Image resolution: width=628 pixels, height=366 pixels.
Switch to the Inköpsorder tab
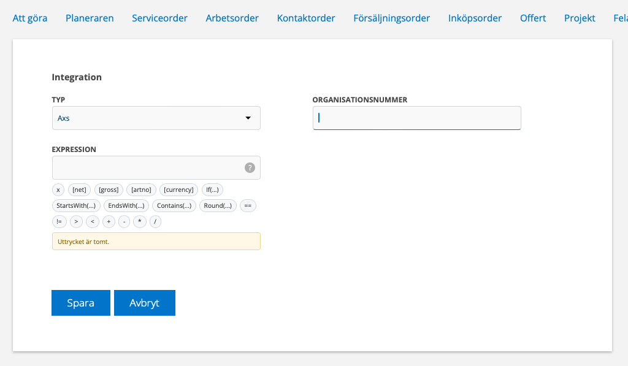[475, 18]
